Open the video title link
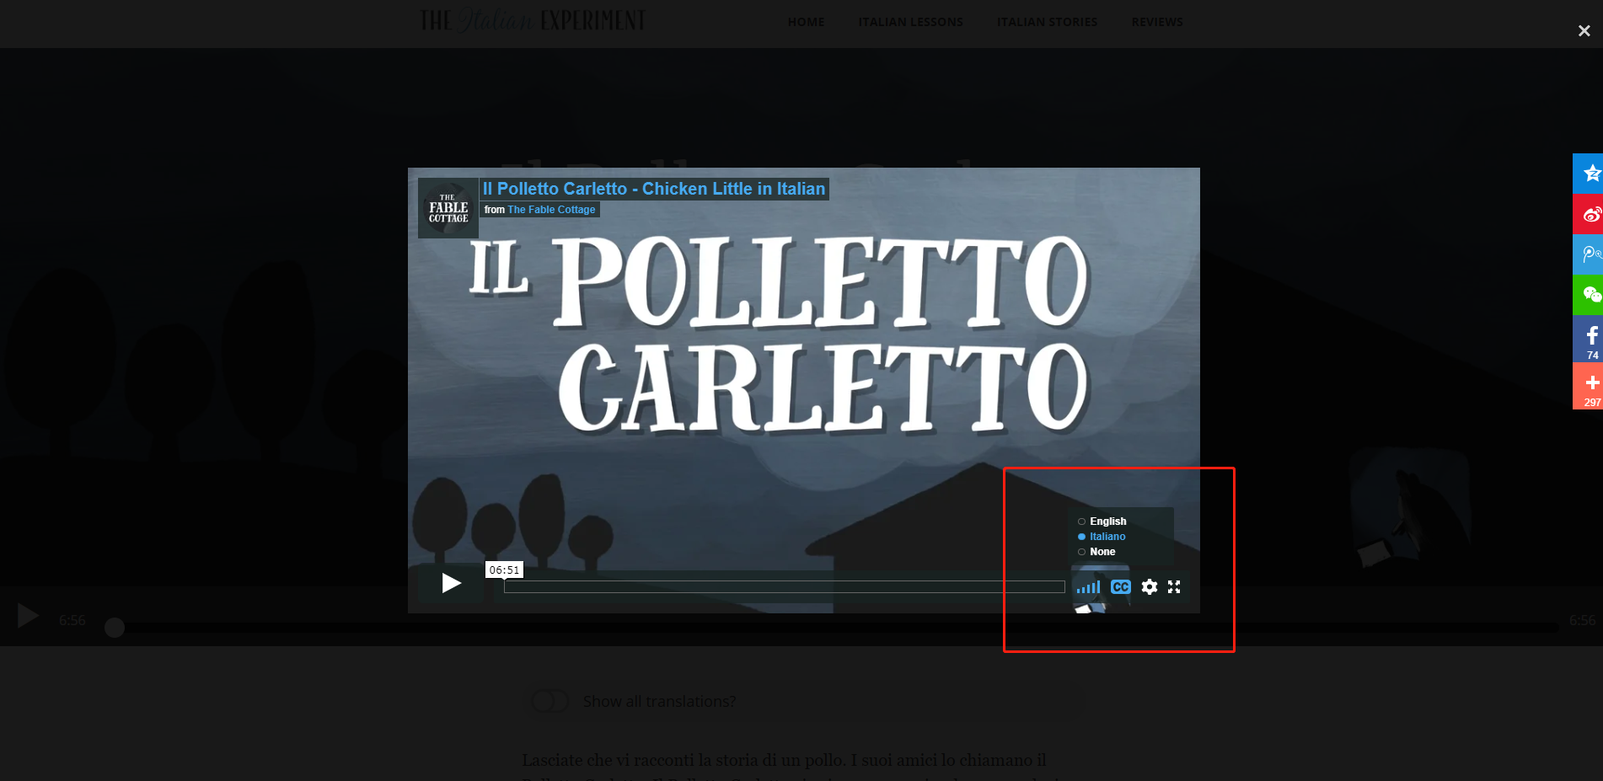The height and width of the screenshot is (781, 1603). (x=653, y=189)
